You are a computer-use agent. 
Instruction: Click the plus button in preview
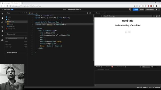coord(126,32)
